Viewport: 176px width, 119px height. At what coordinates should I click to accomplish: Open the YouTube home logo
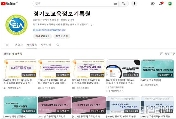click(8, 4)
